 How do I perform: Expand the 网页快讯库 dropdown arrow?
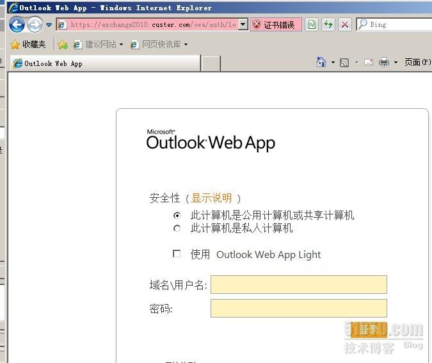[186, 44]
